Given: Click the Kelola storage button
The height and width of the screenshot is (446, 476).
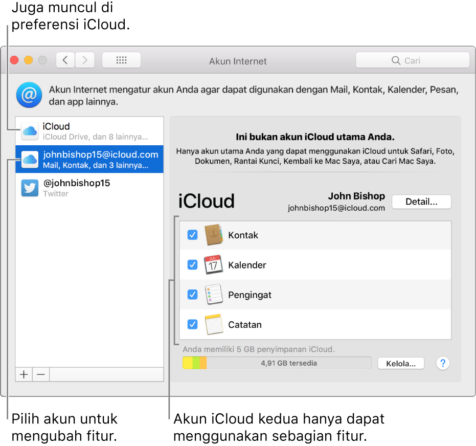Looking at the screenshot, I should [401, 363].
